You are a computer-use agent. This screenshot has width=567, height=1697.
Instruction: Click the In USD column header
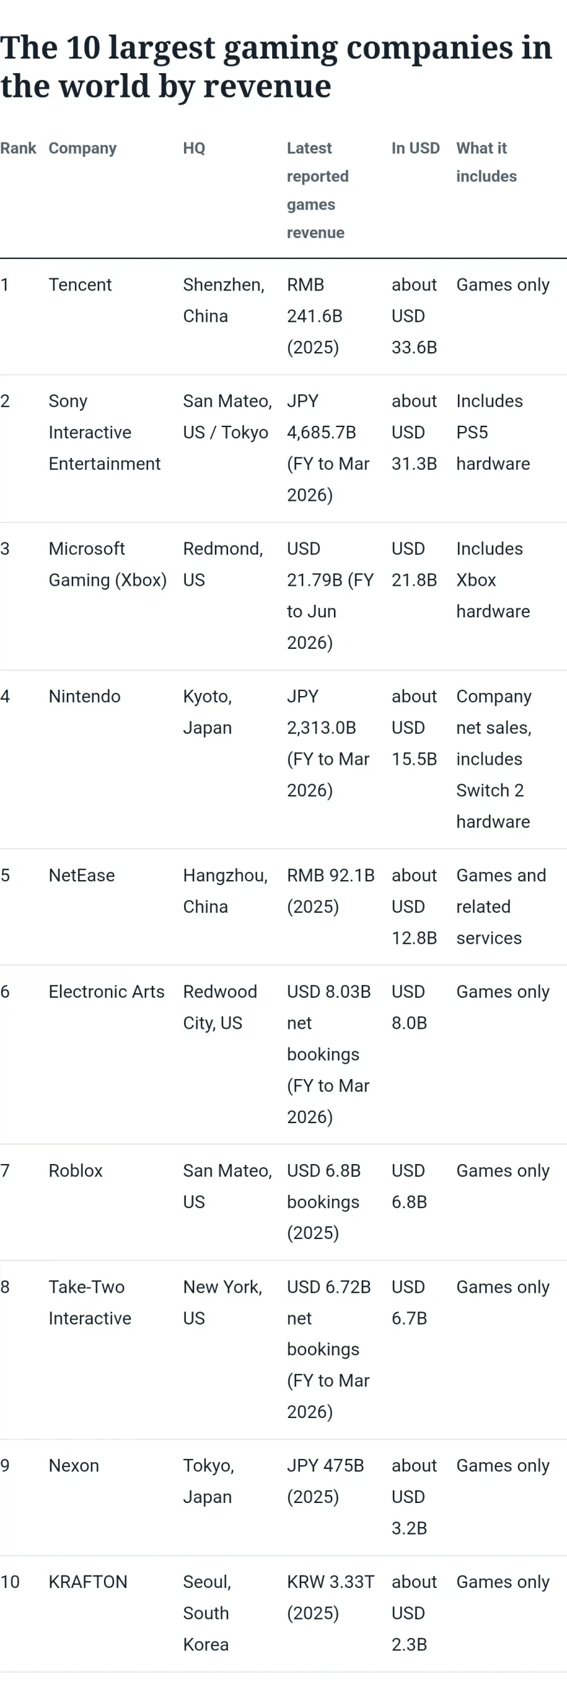[x=416, y=148]
